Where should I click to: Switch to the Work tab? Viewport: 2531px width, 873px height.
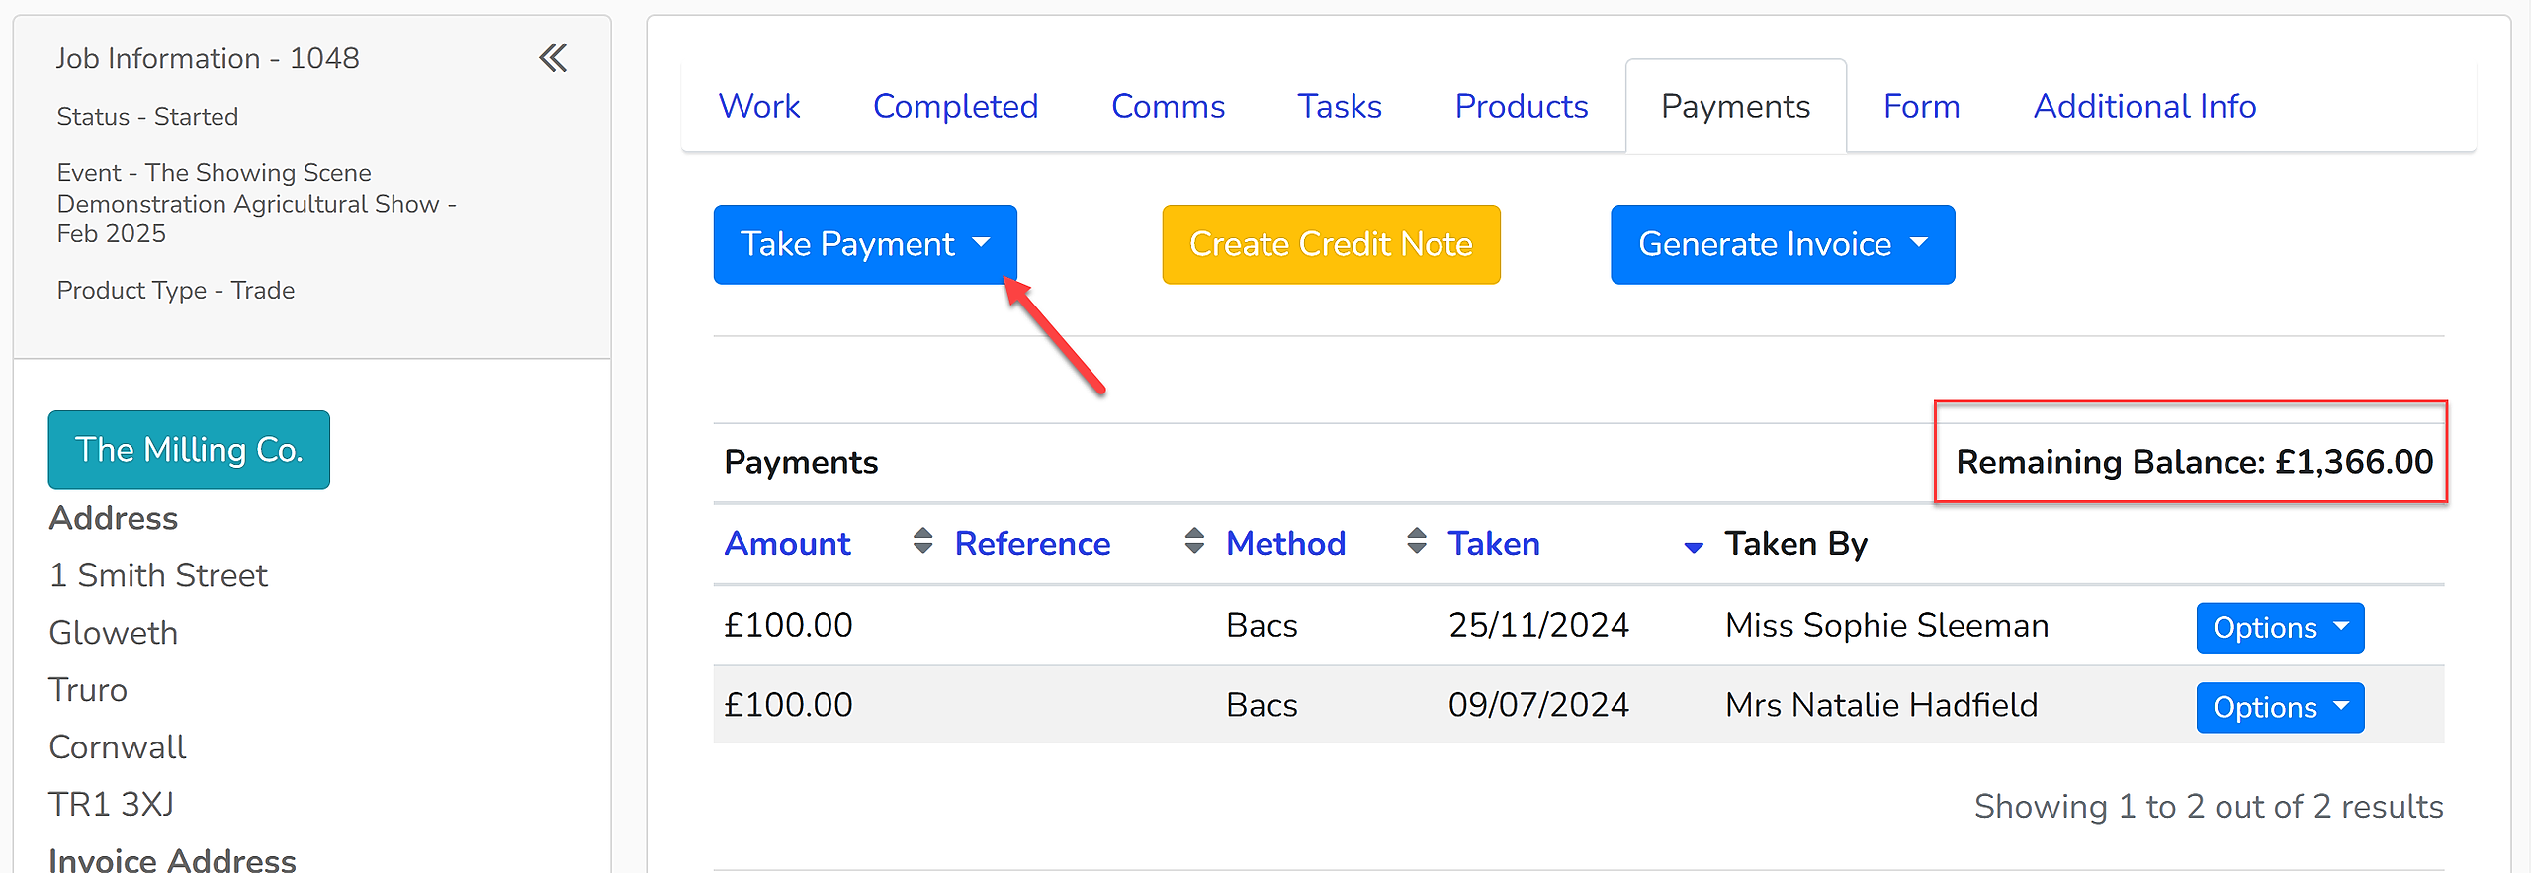point(759,106)
